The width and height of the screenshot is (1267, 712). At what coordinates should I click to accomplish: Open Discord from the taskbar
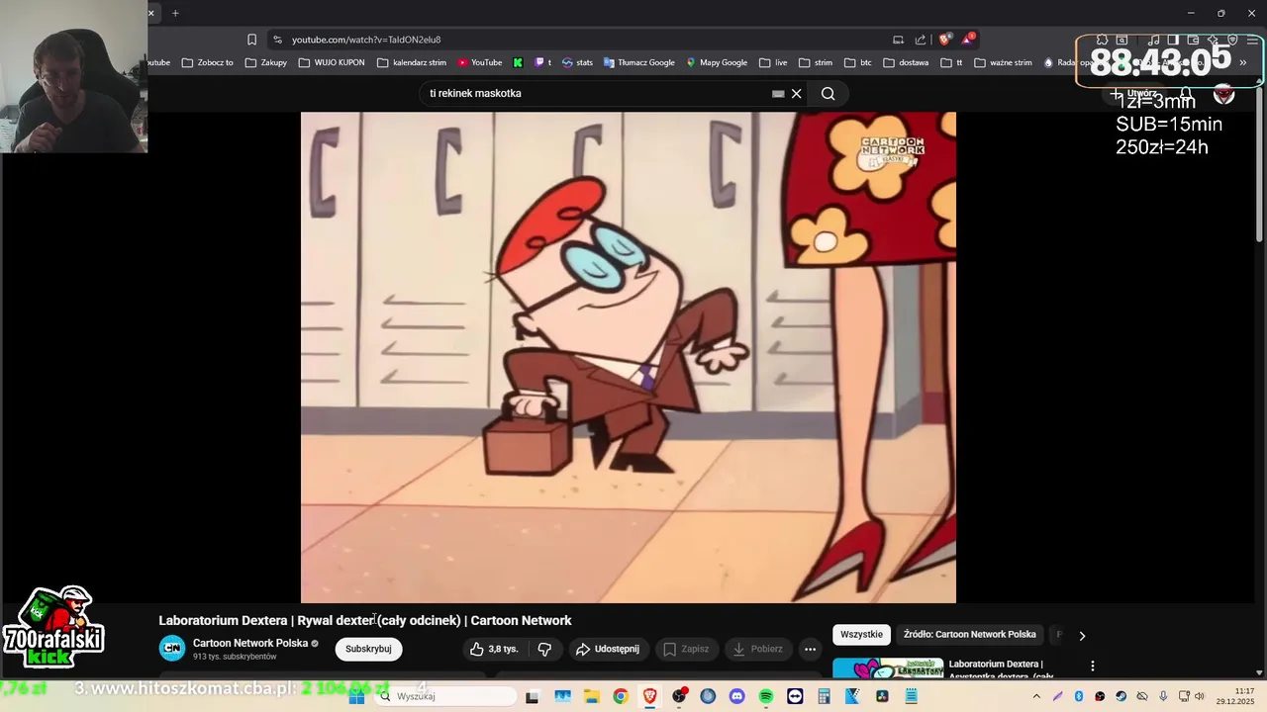click(736, 696)
